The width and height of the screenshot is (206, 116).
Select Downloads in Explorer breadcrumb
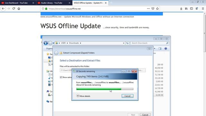[74, 43]
